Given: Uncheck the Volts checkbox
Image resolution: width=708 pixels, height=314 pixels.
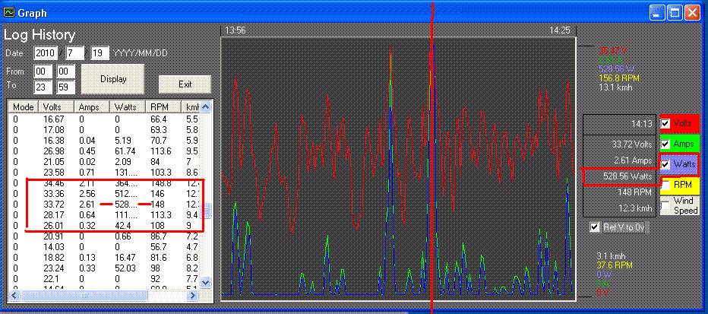Looking at the screenshot, I should (666, 124).
